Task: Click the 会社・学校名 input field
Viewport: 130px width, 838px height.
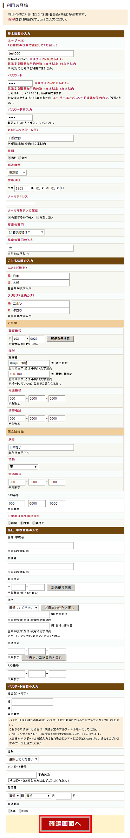Action: pos(41,546)
